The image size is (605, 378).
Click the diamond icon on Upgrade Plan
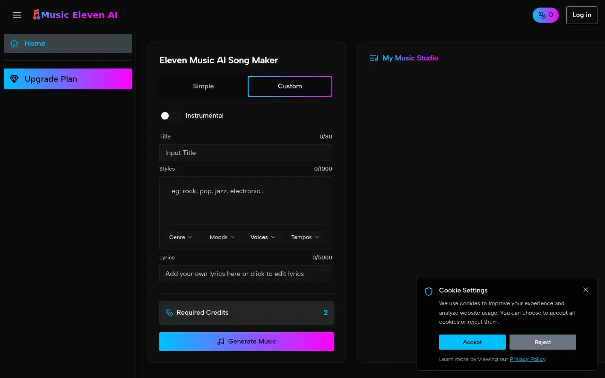click(x=15, y=79)
